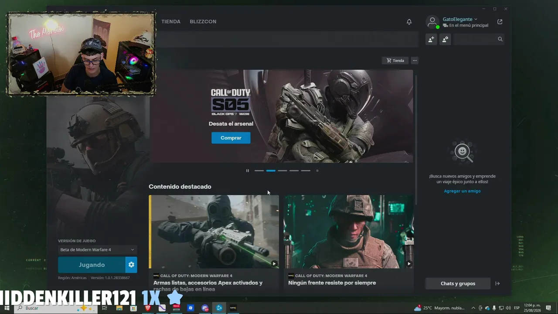Click the friends search magnifier icon

(500, 39)
